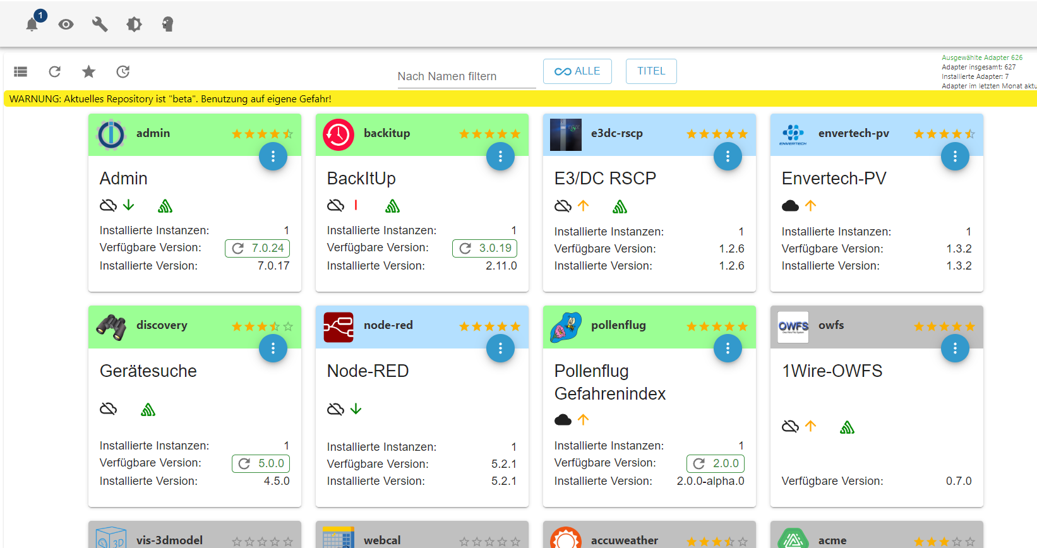Open the backitup card three-dot menu
1037x548 pixels.
click(x=500, y=157)
